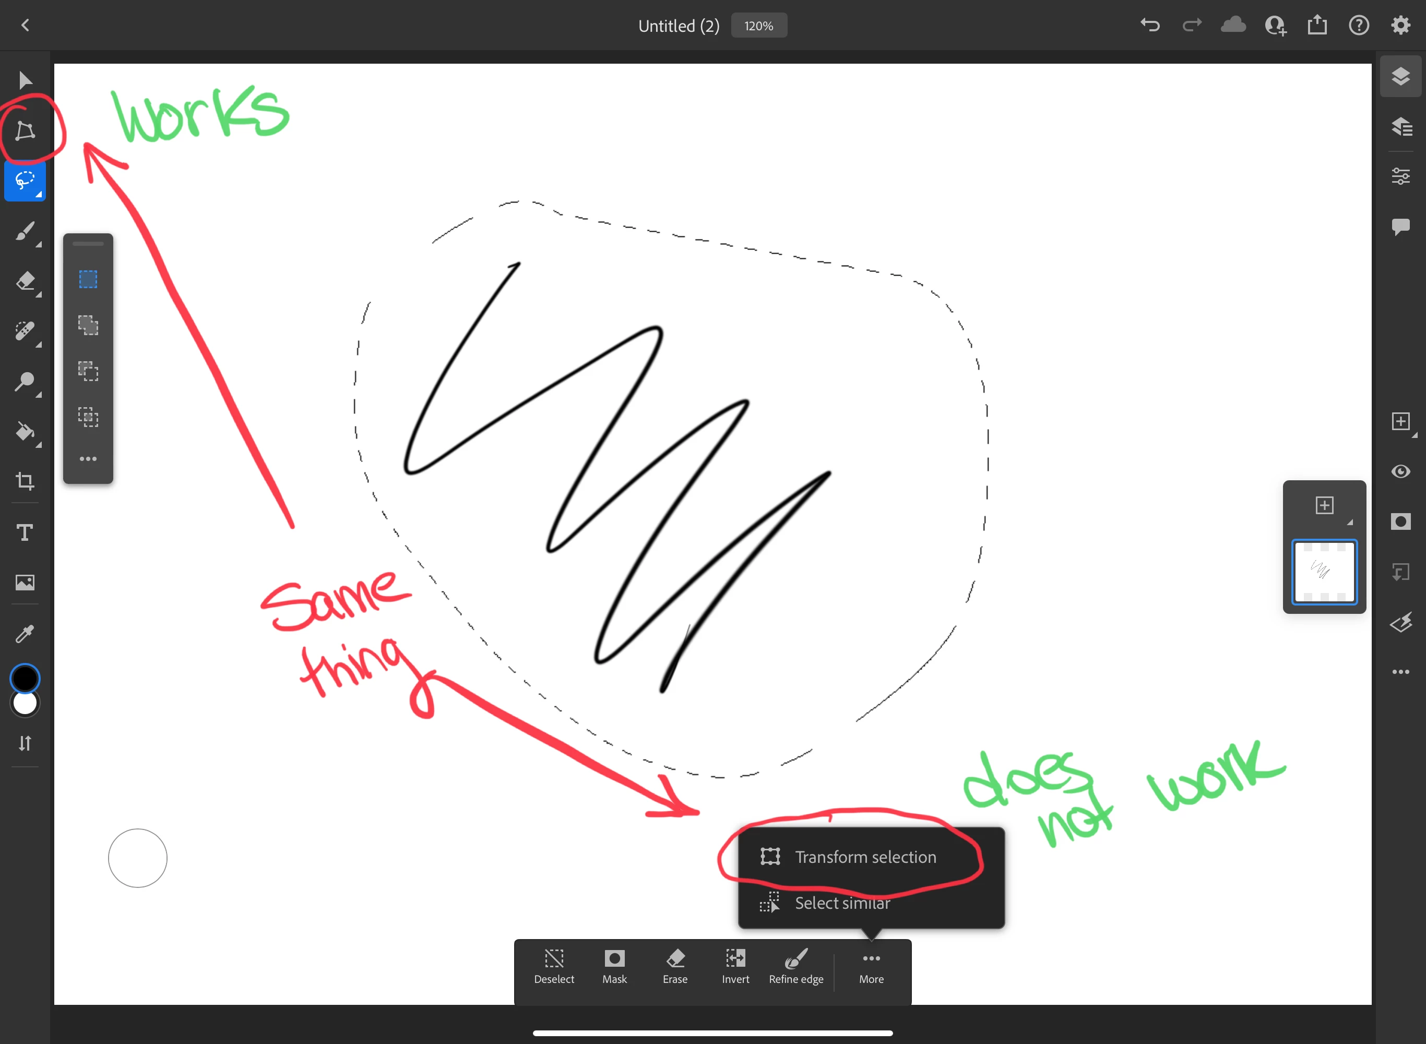Screen dimensions: 1426x1044
Task: Select the Type tool
Action: coord(25,532)
